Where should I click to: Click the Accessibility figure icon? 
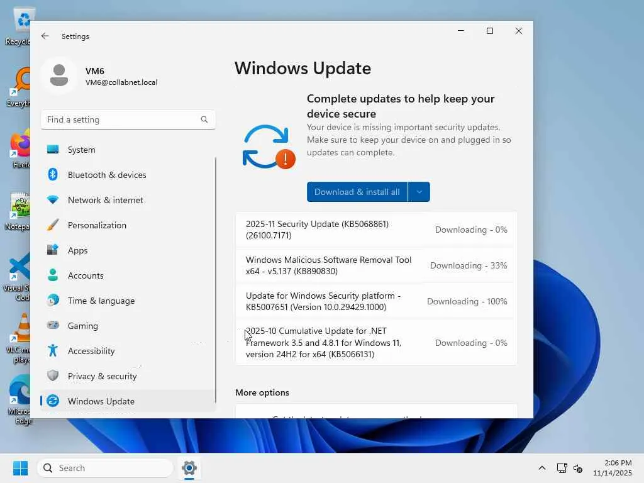point(53,350)
